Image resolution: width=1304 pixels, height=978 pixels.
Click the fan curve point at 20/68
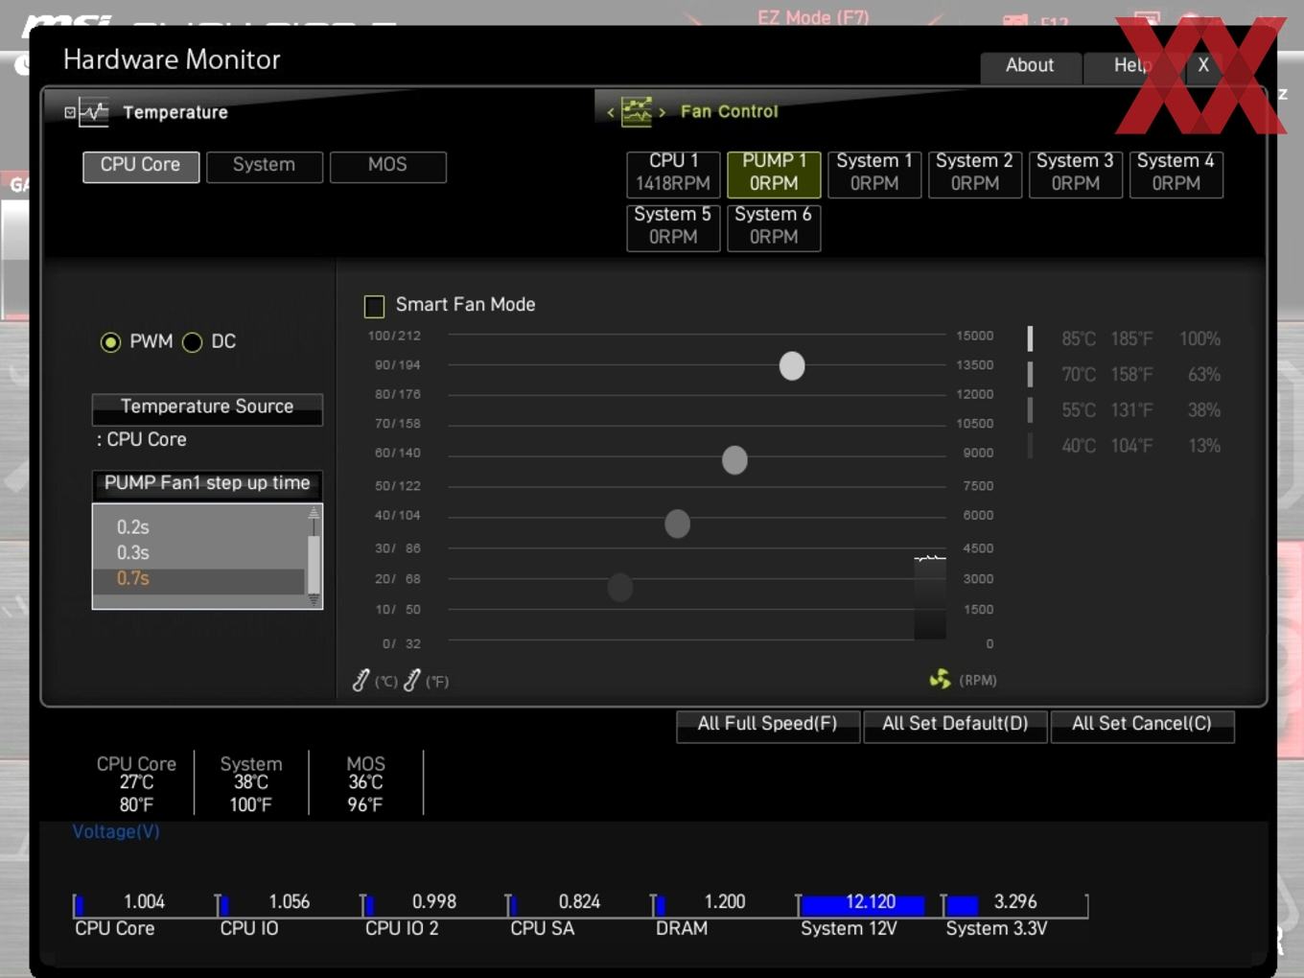[x=620, y=587]
